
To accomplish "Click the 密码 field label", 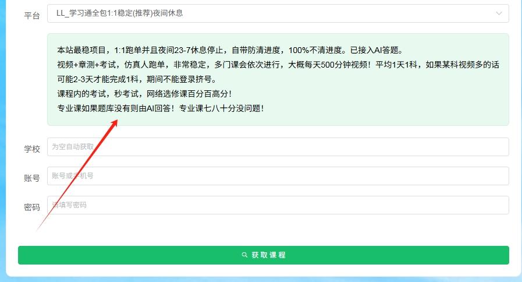I will pyautogui.click(x=32, y=207).
